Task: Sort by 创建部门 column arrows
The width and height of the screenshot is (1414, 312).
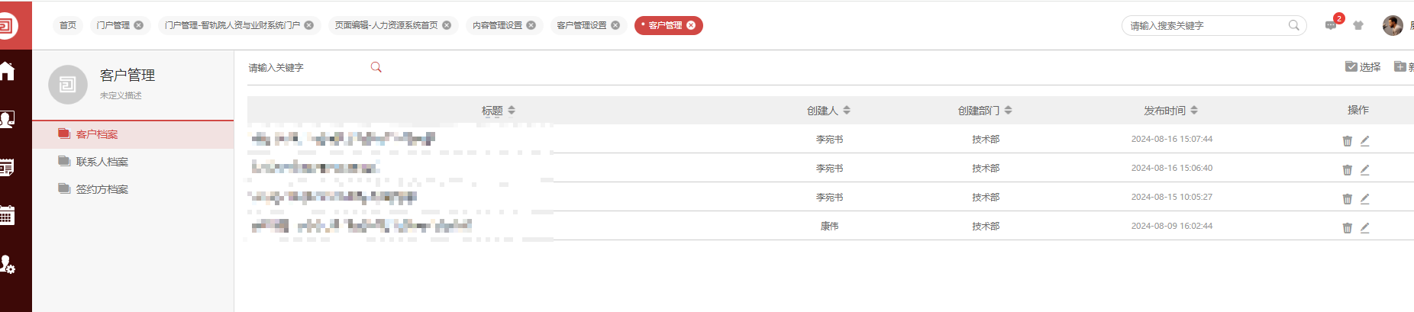Action: click(1008, 111)
